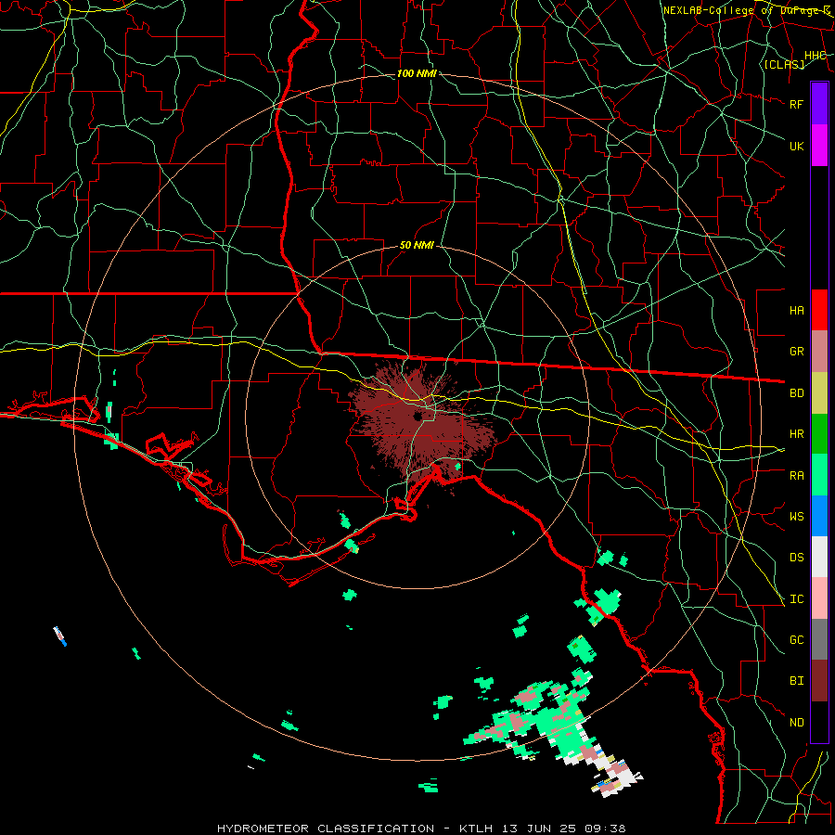The height and width of the screenshot is (835, 835).
Task: Click the HR legend label
Action: pos(796,434)
